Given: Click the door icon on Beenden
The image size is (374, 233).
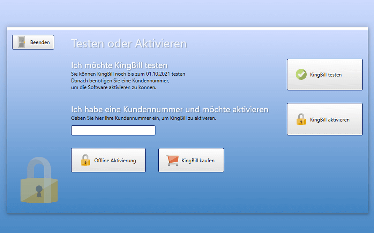Looking at the screenshot, I should [x=22, y=42].
